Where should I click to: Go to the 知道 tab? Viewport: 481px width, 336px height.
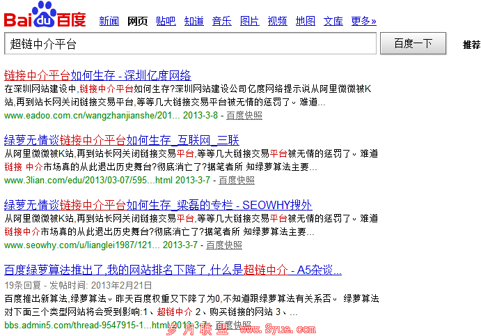tap(194, 21)
